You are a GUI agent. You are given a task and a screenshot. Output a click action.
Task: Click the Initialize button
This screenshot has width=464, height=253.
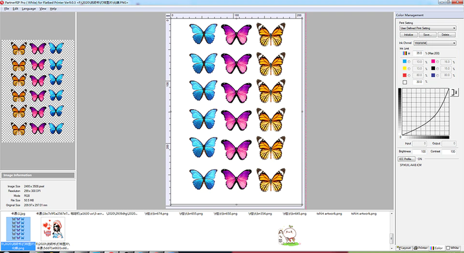[x=407, y=35]
